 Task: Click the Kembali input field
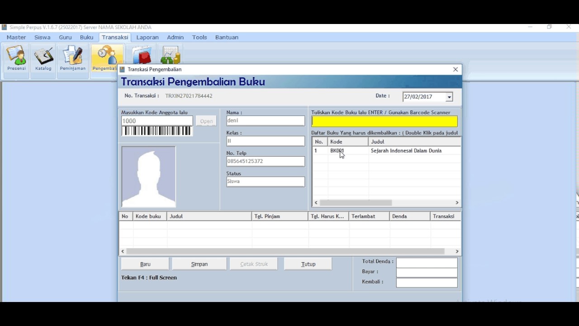[427, 282]
